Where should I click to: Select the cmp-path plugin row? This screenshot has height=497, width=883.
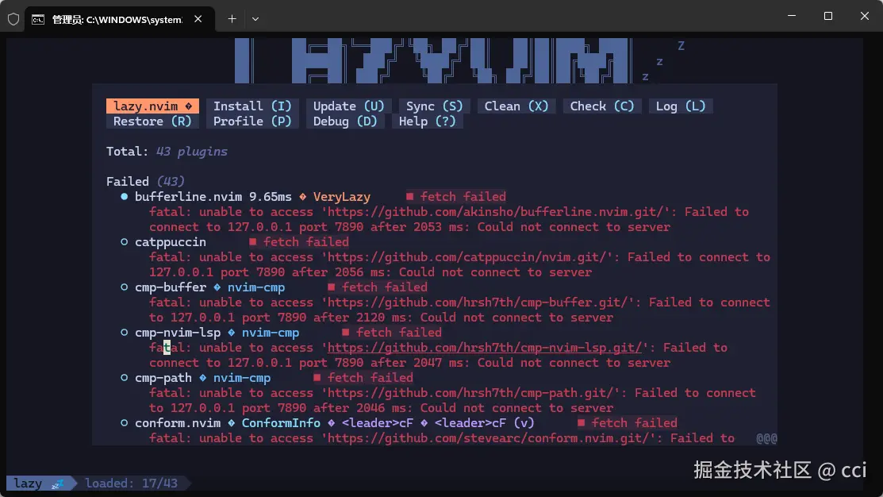tap(163, 378)
